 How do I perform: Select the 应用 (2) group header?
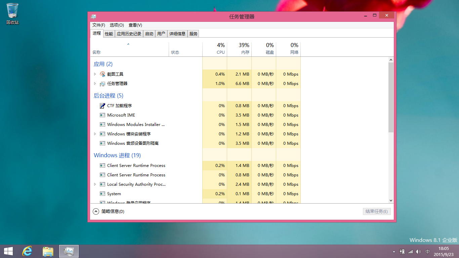[103, 64]
